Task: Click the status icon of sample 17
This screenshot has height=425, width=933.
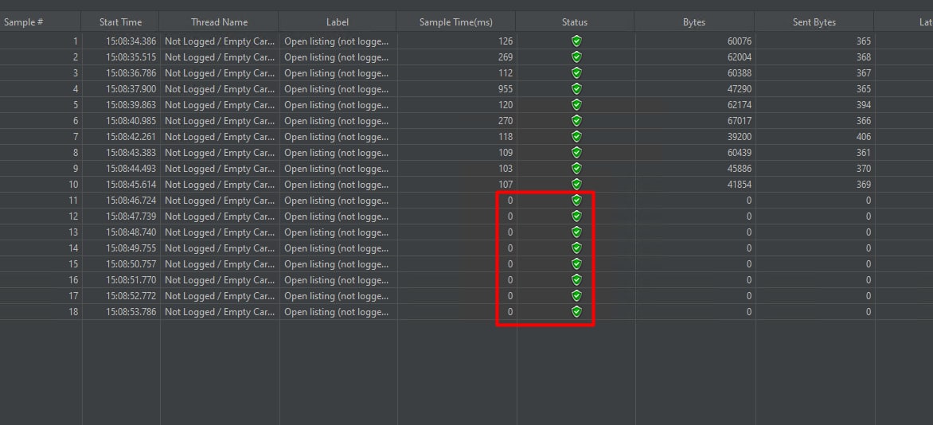Action: point(576,296)
